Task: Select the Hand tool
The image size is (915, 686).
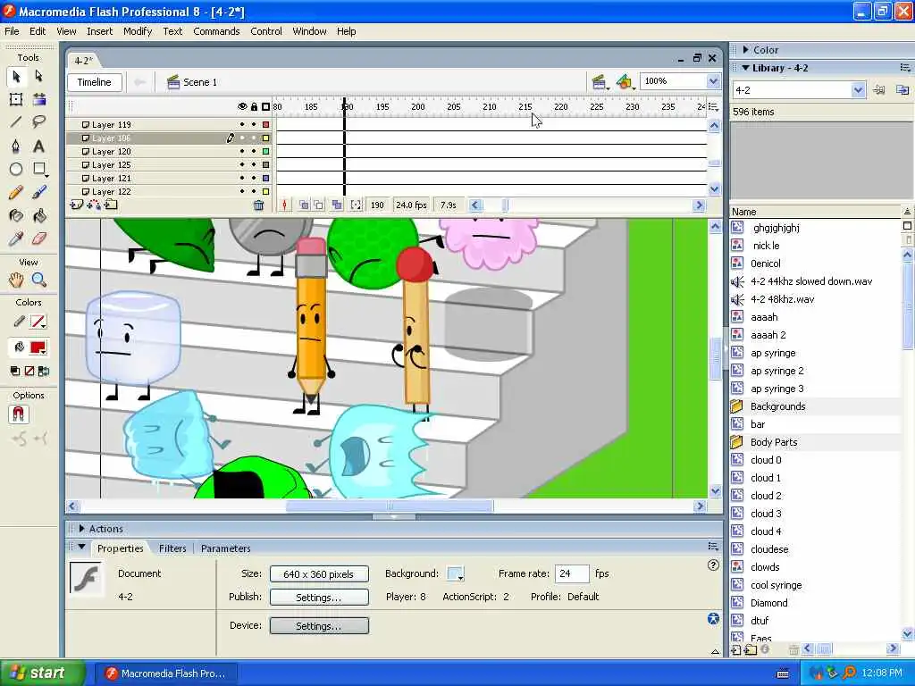Action: pyautogui.click(x=16, y=280)
